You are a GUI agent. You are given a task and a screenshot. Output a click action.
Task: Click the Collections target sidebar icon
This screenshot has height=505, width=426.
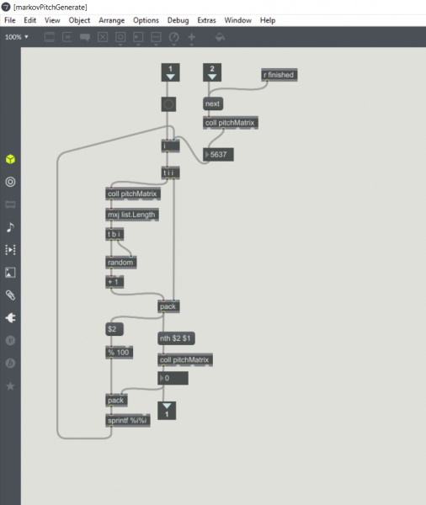click(10, 182)
